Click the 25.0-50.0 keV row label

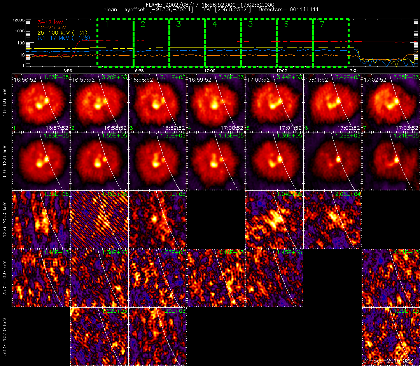click(x=4, y=278)
